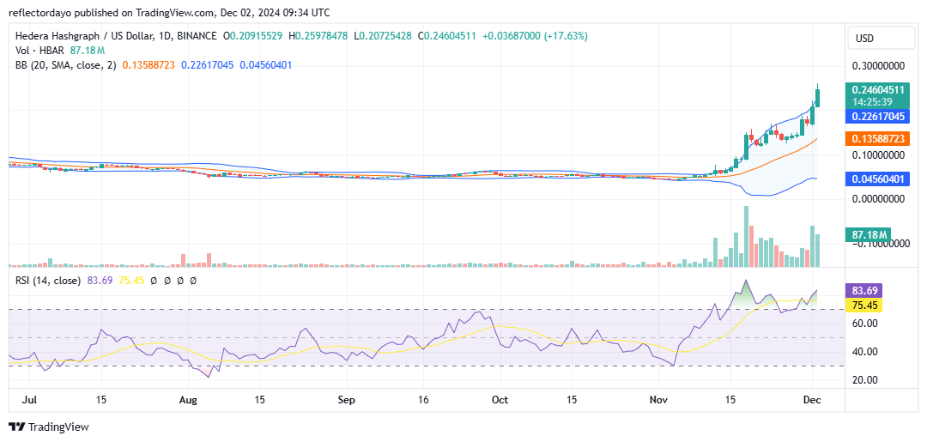Image resolution: width=927 pixels, height=442 pixels.
Task: Click the Sep label on time axis
Action: click(347, 399)
